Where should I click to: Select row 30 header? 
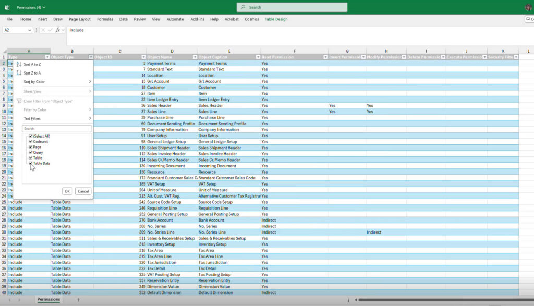tap(4, 232)
